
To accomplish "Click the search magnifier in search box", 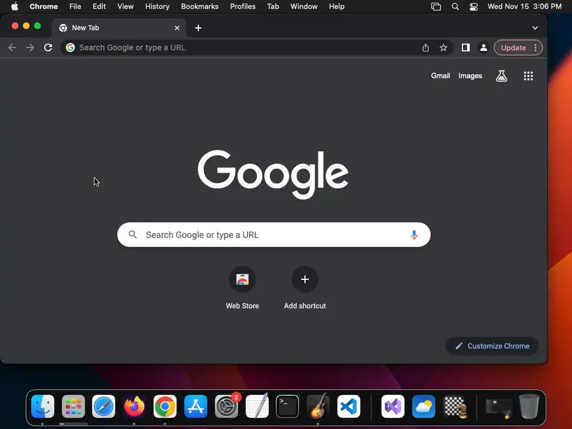I will (x=133, y=235).
